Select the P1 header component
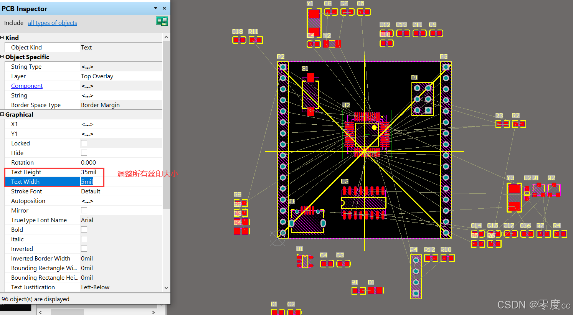The height and width of the screenshot is (315, 573). (423, 99)
